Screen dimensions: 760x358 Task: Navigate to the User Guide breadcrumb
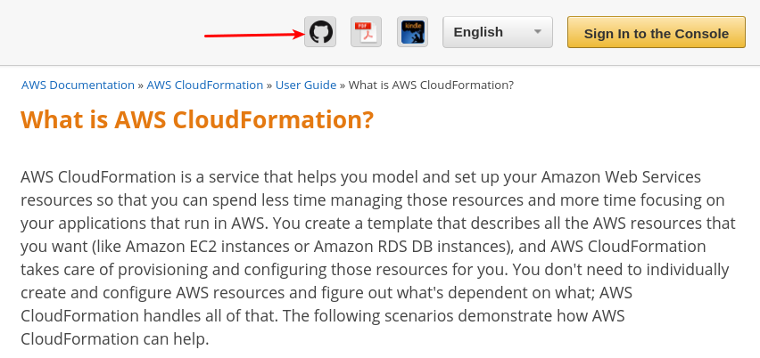[x=306, y=85]
